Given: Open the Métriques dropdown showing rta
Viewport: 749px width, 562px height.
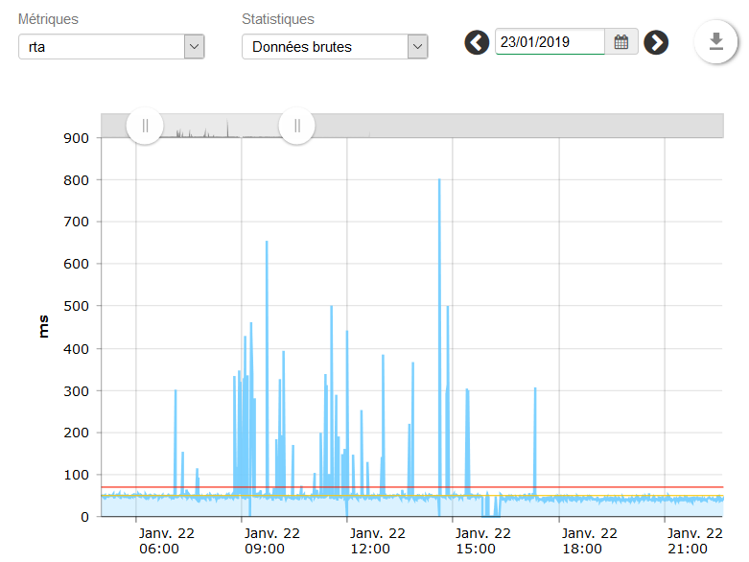Looking at the screenshot, I should coord(111,47).
